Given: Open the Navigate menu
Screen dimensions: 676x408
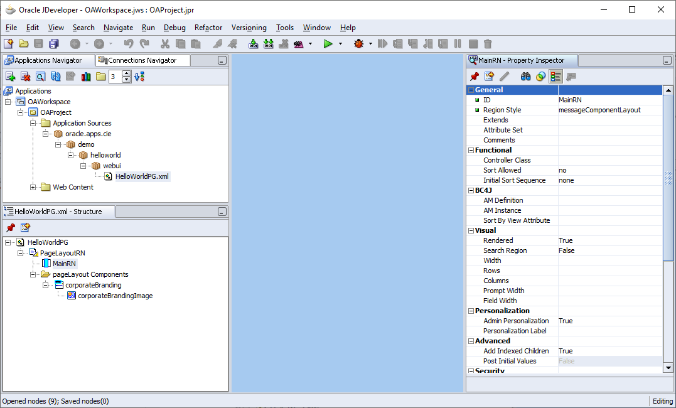Looking at the screenshot, I should tap(118, 28).
